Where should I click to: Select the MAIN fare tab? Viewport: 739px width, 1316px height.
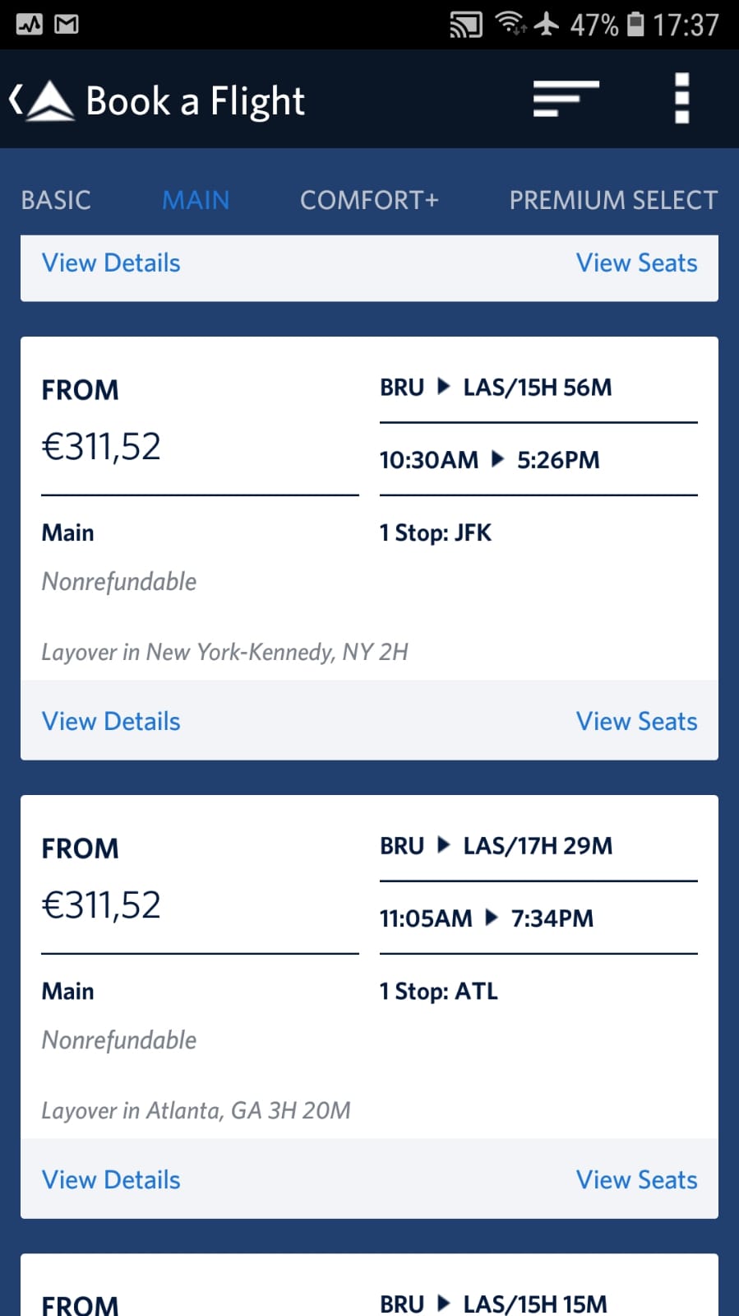point(196,200)
